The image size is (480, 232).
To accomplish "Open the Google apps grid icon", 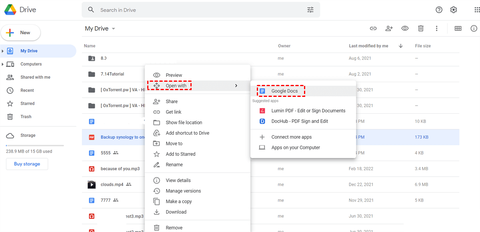I will point(476,10).
